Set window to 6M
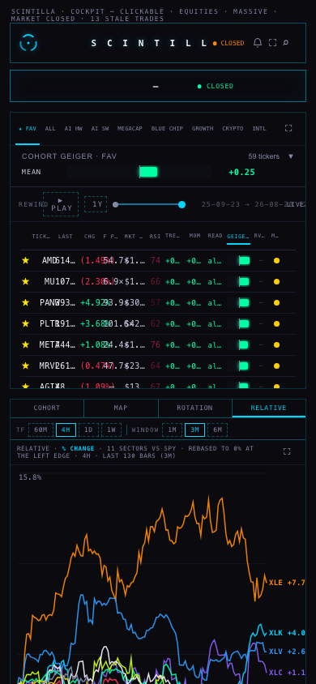The image size is (316, 684). coord(217,430)
